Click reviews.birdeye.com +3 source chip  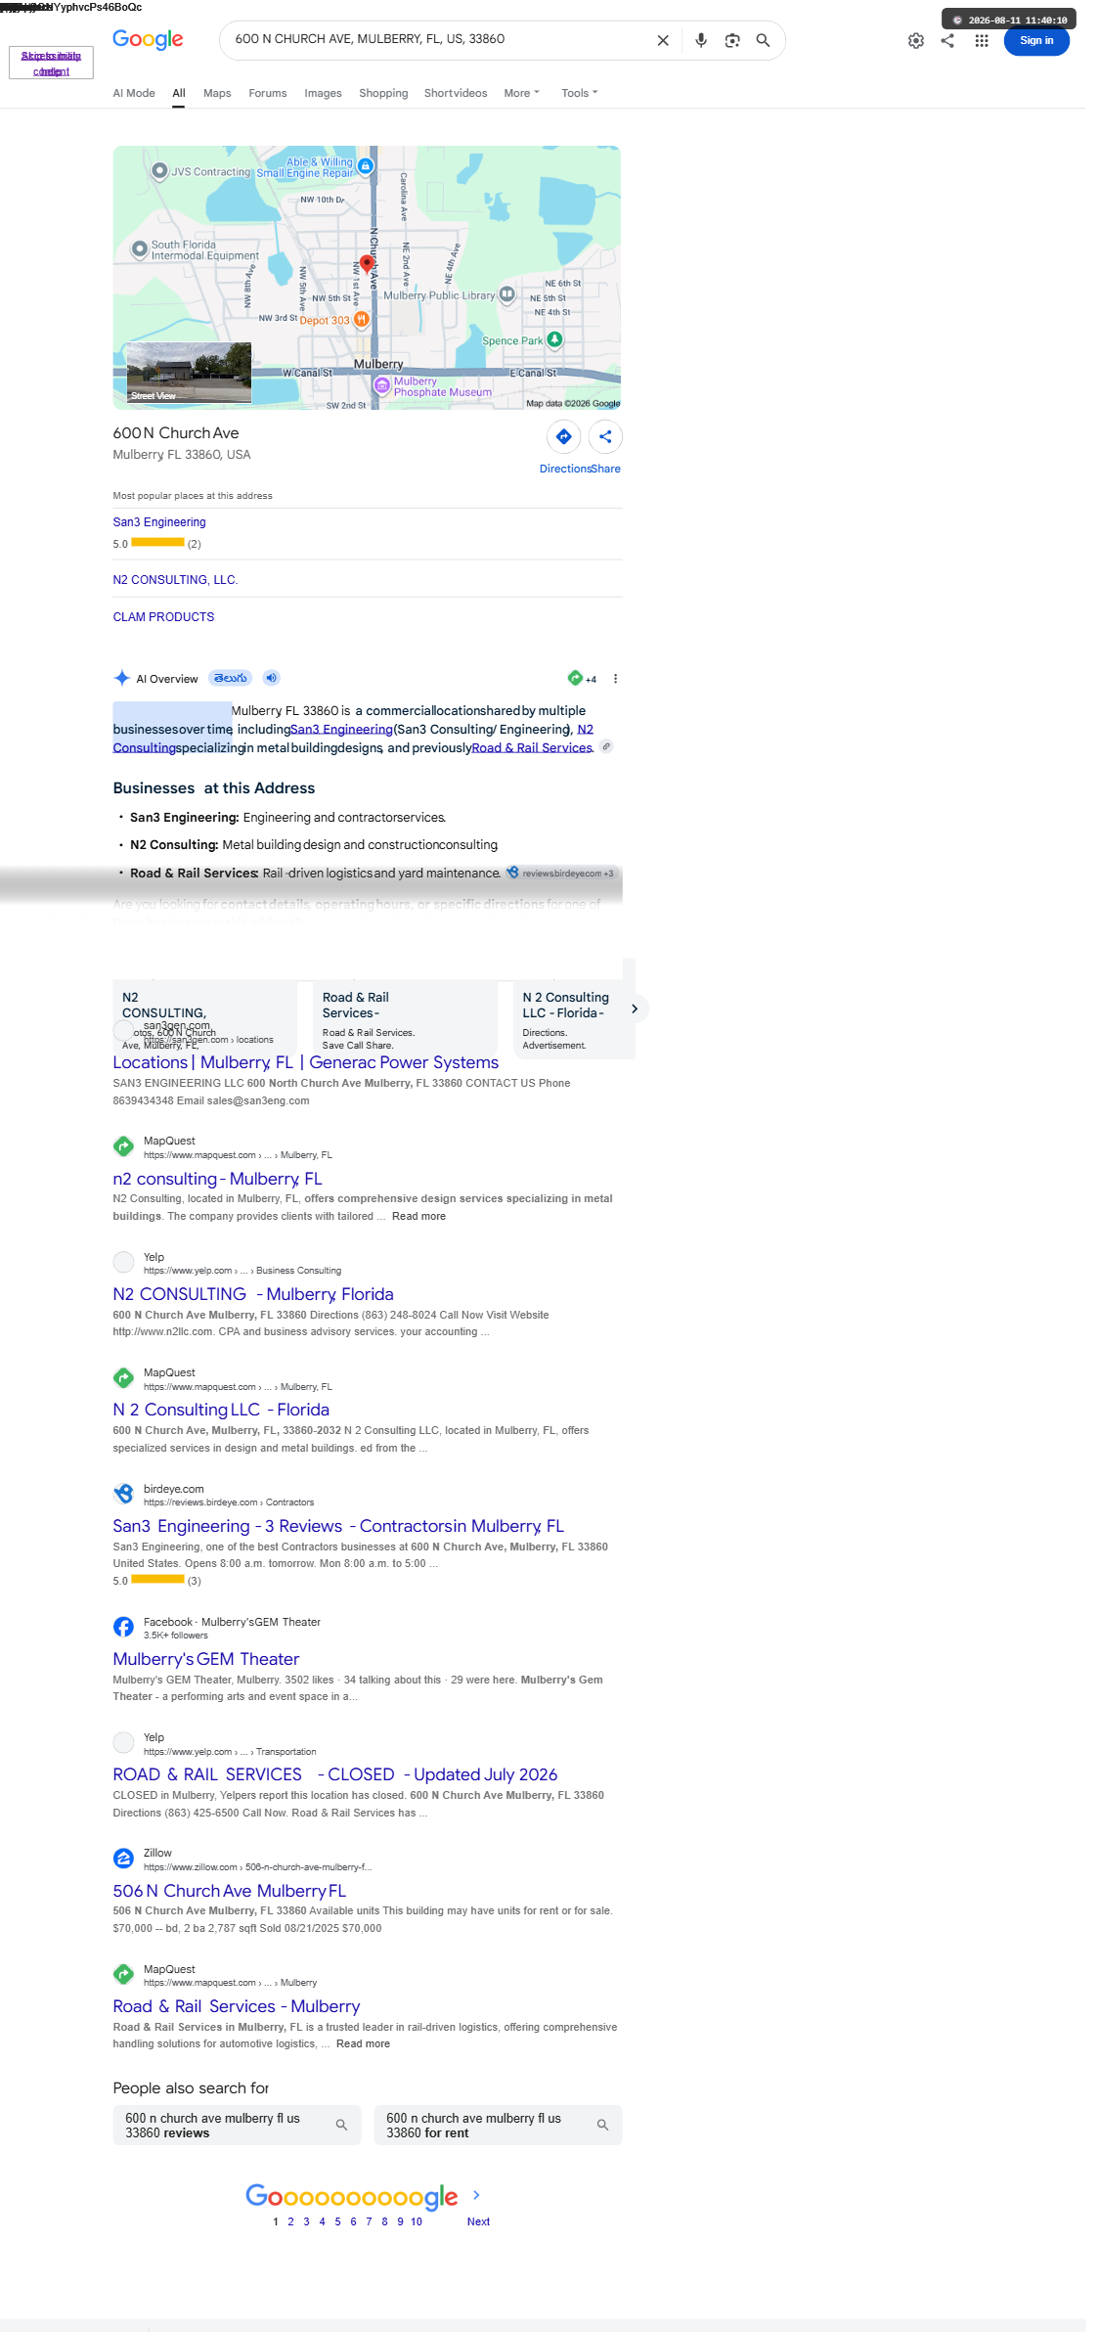pos(561,873)
